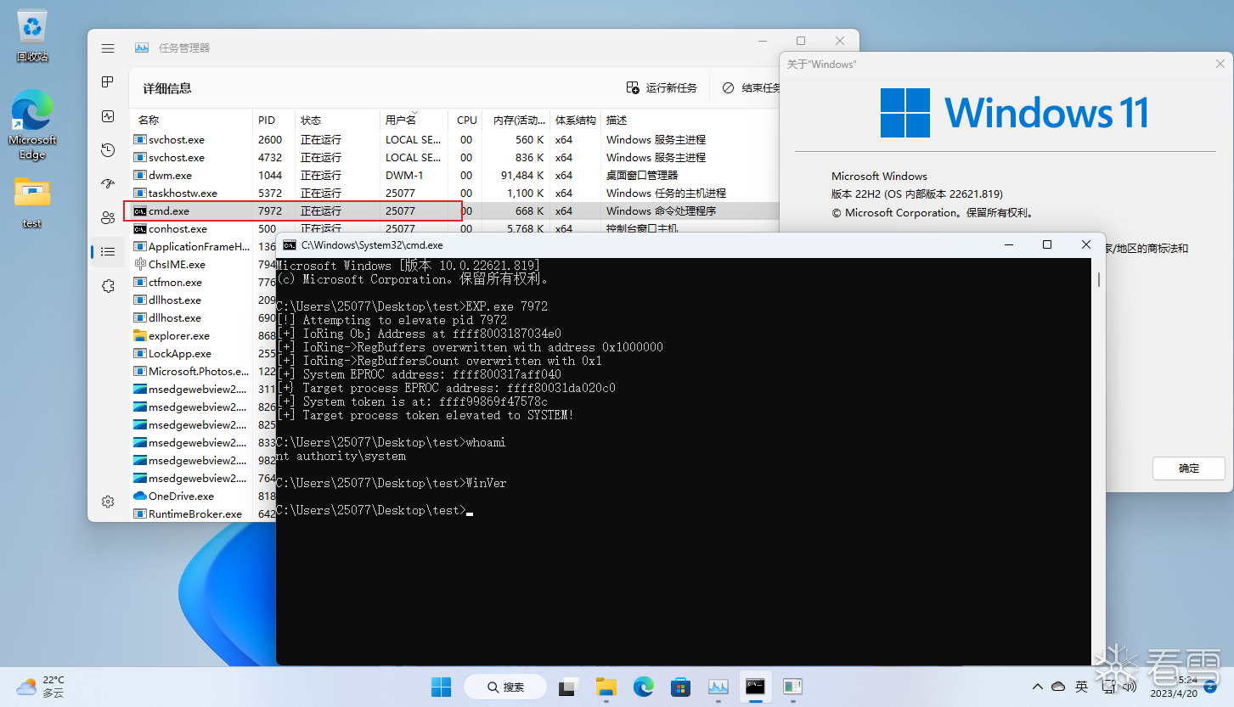Switch to Task Manager via taskbar icon
The image size is (1234, 707).
click(x=718, y=686)
